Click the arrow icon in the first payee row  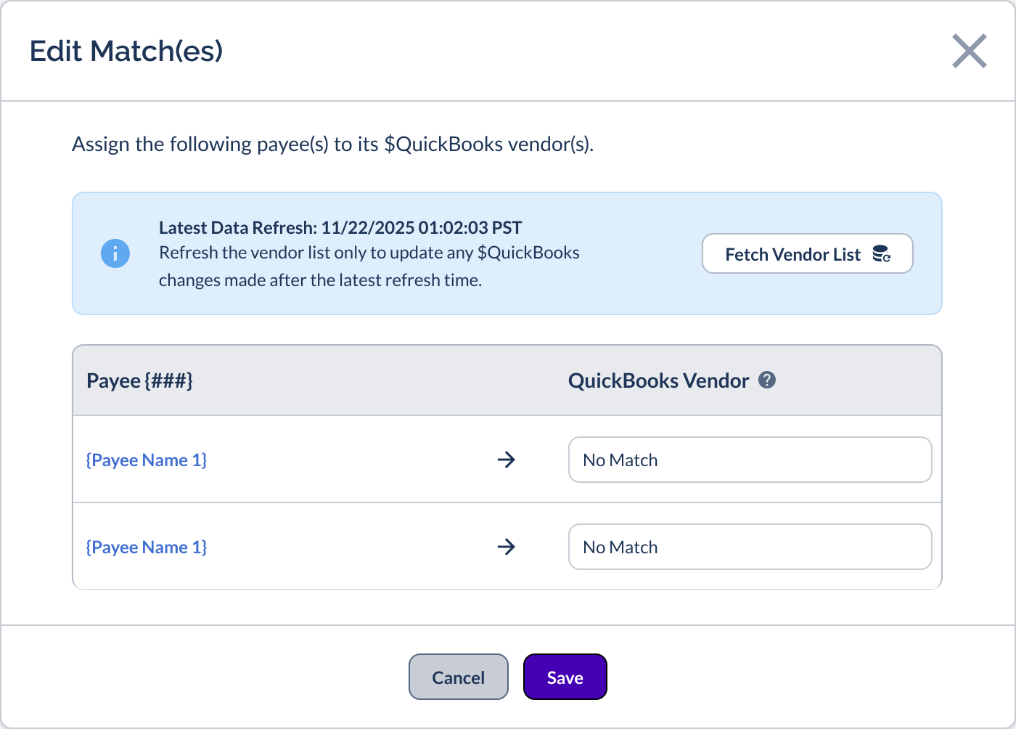507,460
